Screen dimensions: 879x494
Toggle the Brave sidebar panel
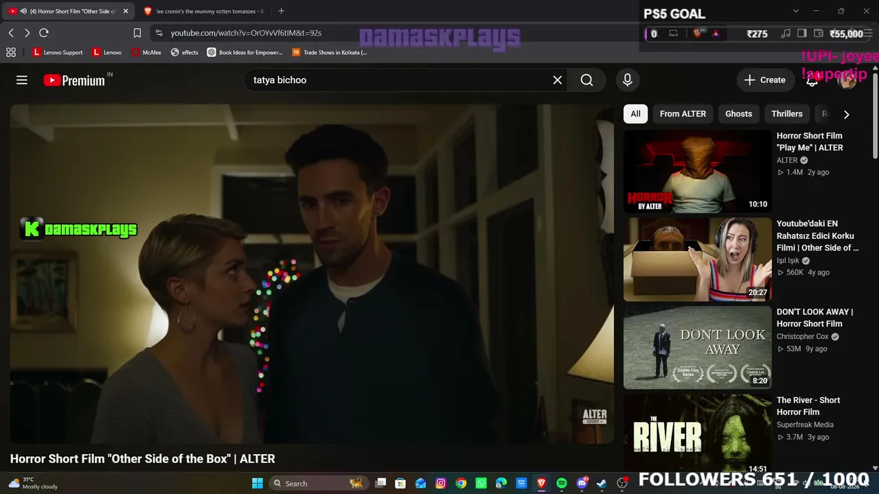click(802, 34)
